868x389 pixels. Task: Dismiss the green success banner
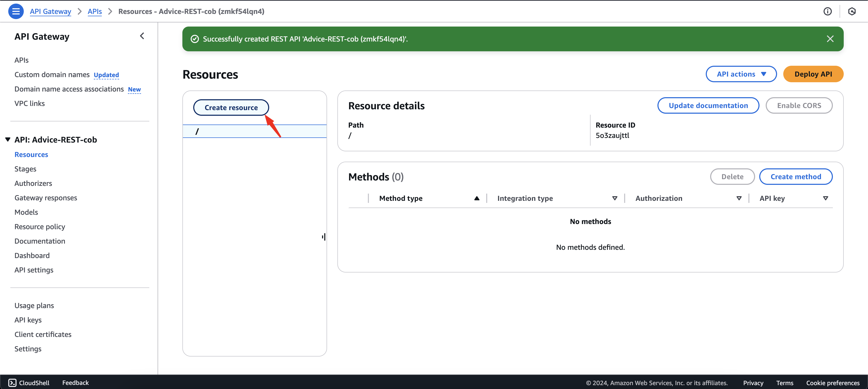(x=830, y=39)
